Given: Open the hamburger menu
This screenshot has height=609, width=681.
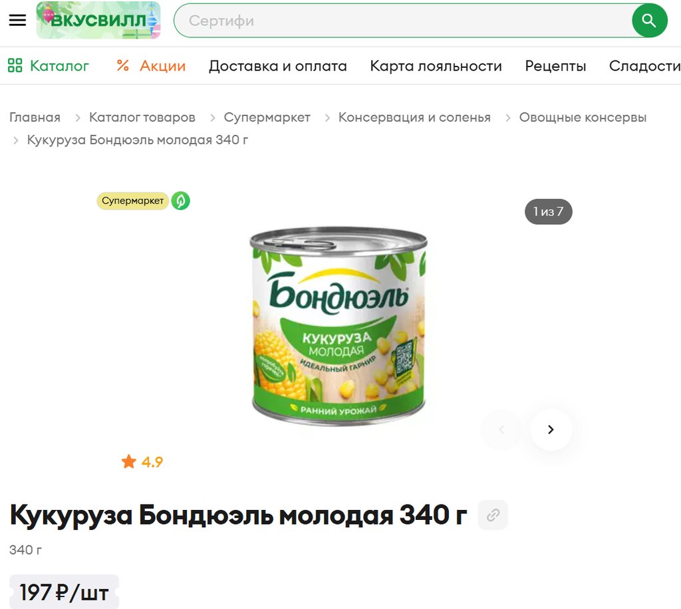Looking at the screenshot, I should tap(17, 20).
